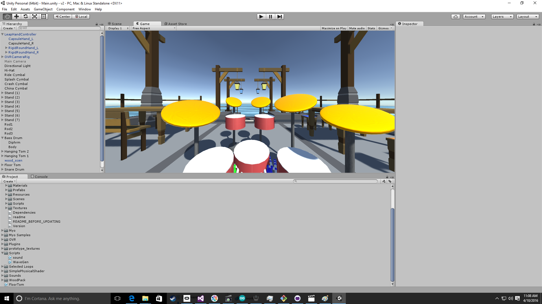542x304 pixels.
Task: Click the Step frame button
Action: (x=279, y=17)
